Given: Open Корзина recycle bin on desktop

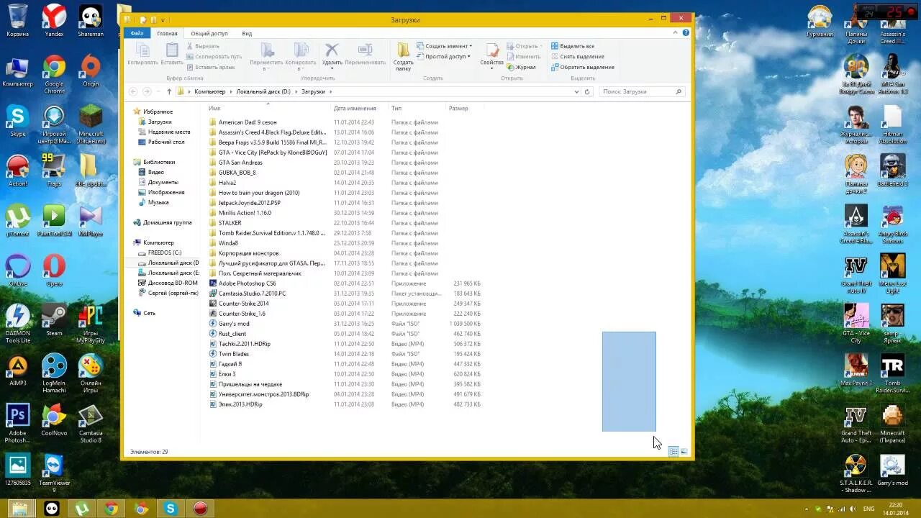Looking at the screenshot, I should [x=17, y=21].
